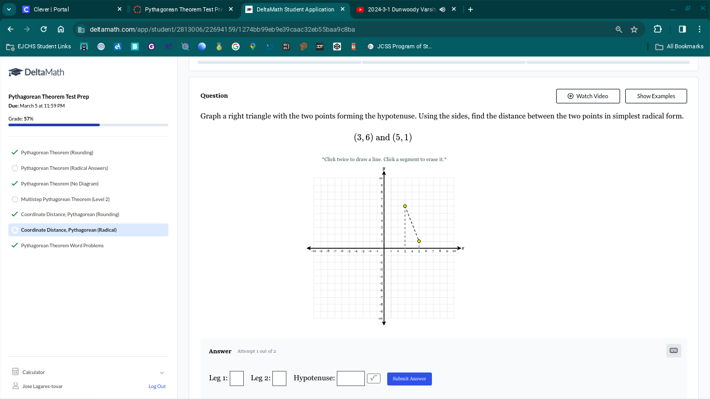
Task: Go back to previous page
Action: click(10, 29)
